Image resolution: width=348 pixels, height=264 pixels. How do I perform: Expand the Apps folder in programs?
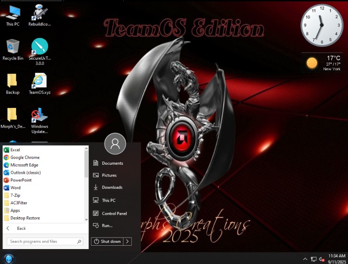[43, 210]
